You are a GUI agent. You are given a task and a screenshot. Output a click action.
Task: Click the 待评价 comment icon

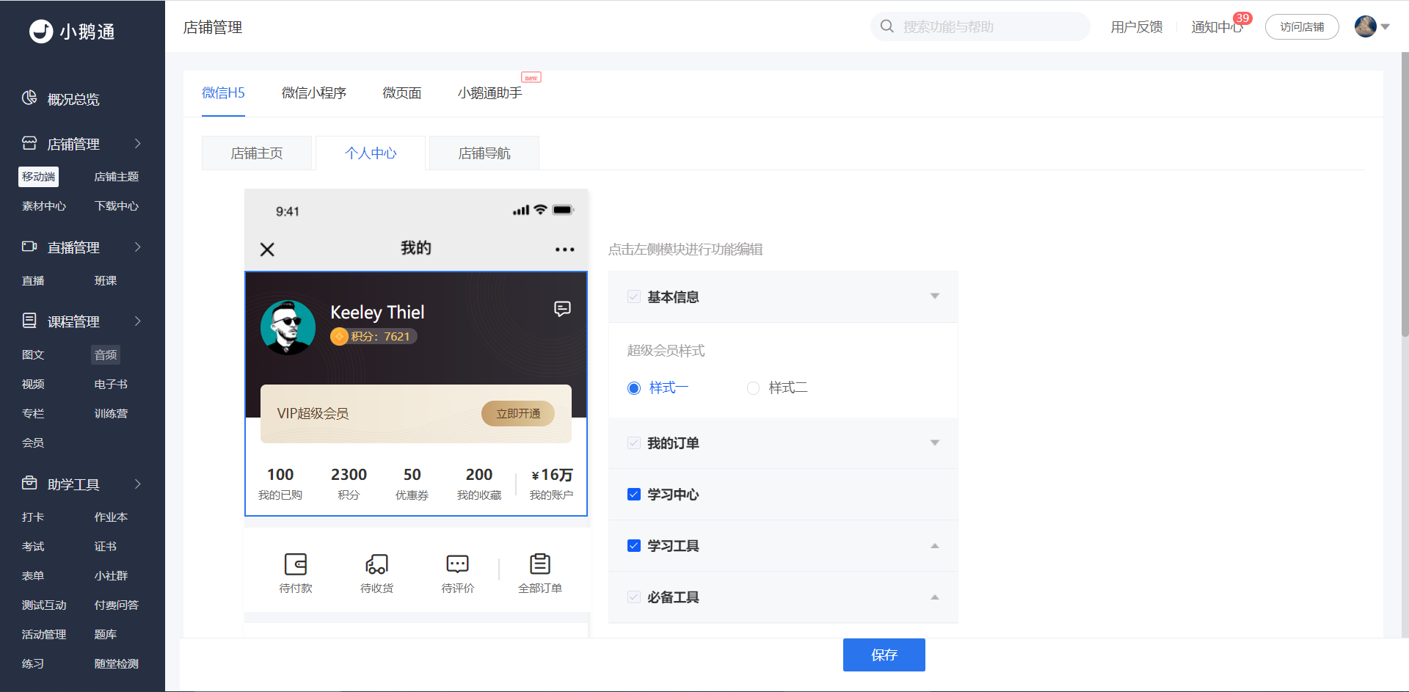point(457,564)
